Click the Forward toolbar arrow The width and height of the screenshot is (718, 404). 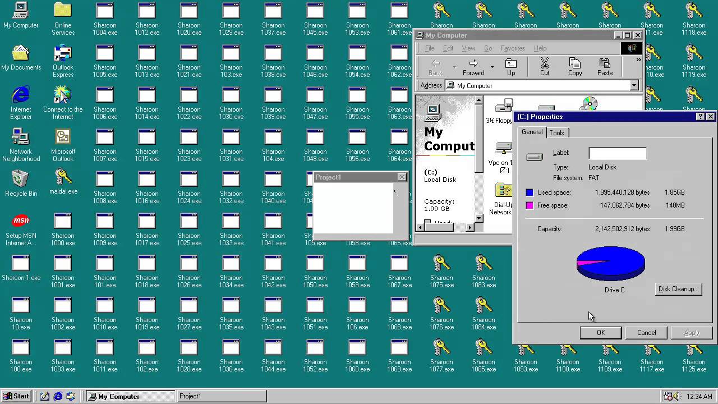click(x=473, y=67)
